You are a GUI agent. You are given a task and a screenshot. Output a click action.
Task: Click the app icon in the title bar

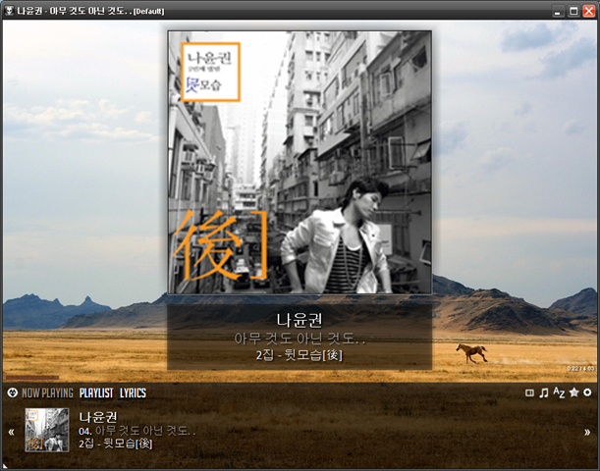pos(9,11)
